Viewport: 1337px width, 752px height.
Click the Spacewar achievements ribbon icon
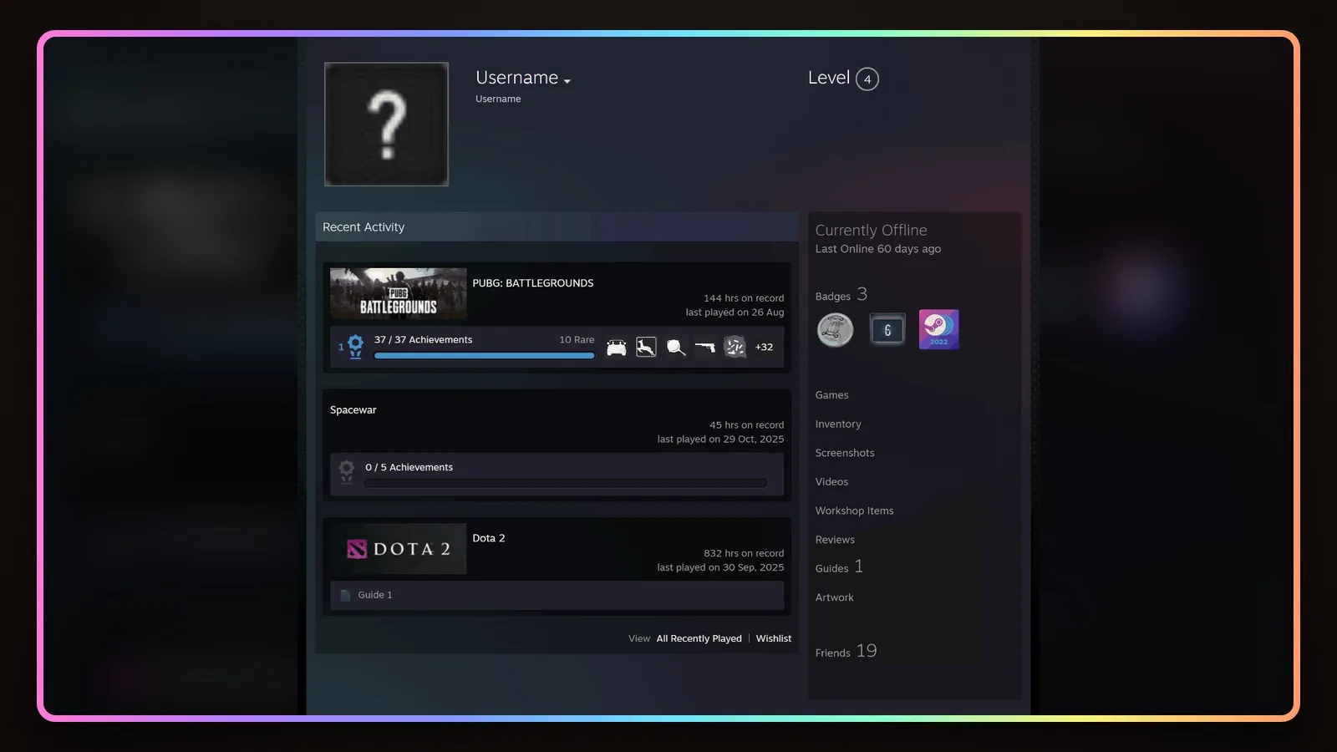tap(346, 473)
